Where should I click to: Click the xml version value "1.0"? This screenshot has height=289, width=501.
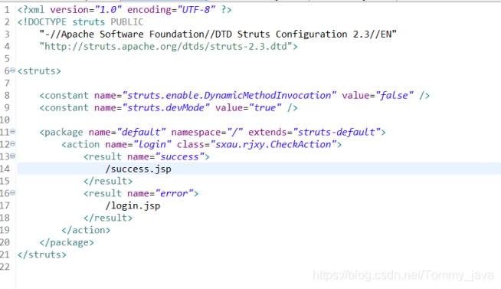108,10
